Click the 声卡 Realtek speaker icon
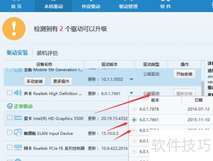213x161 pixels. pos(18,93)
